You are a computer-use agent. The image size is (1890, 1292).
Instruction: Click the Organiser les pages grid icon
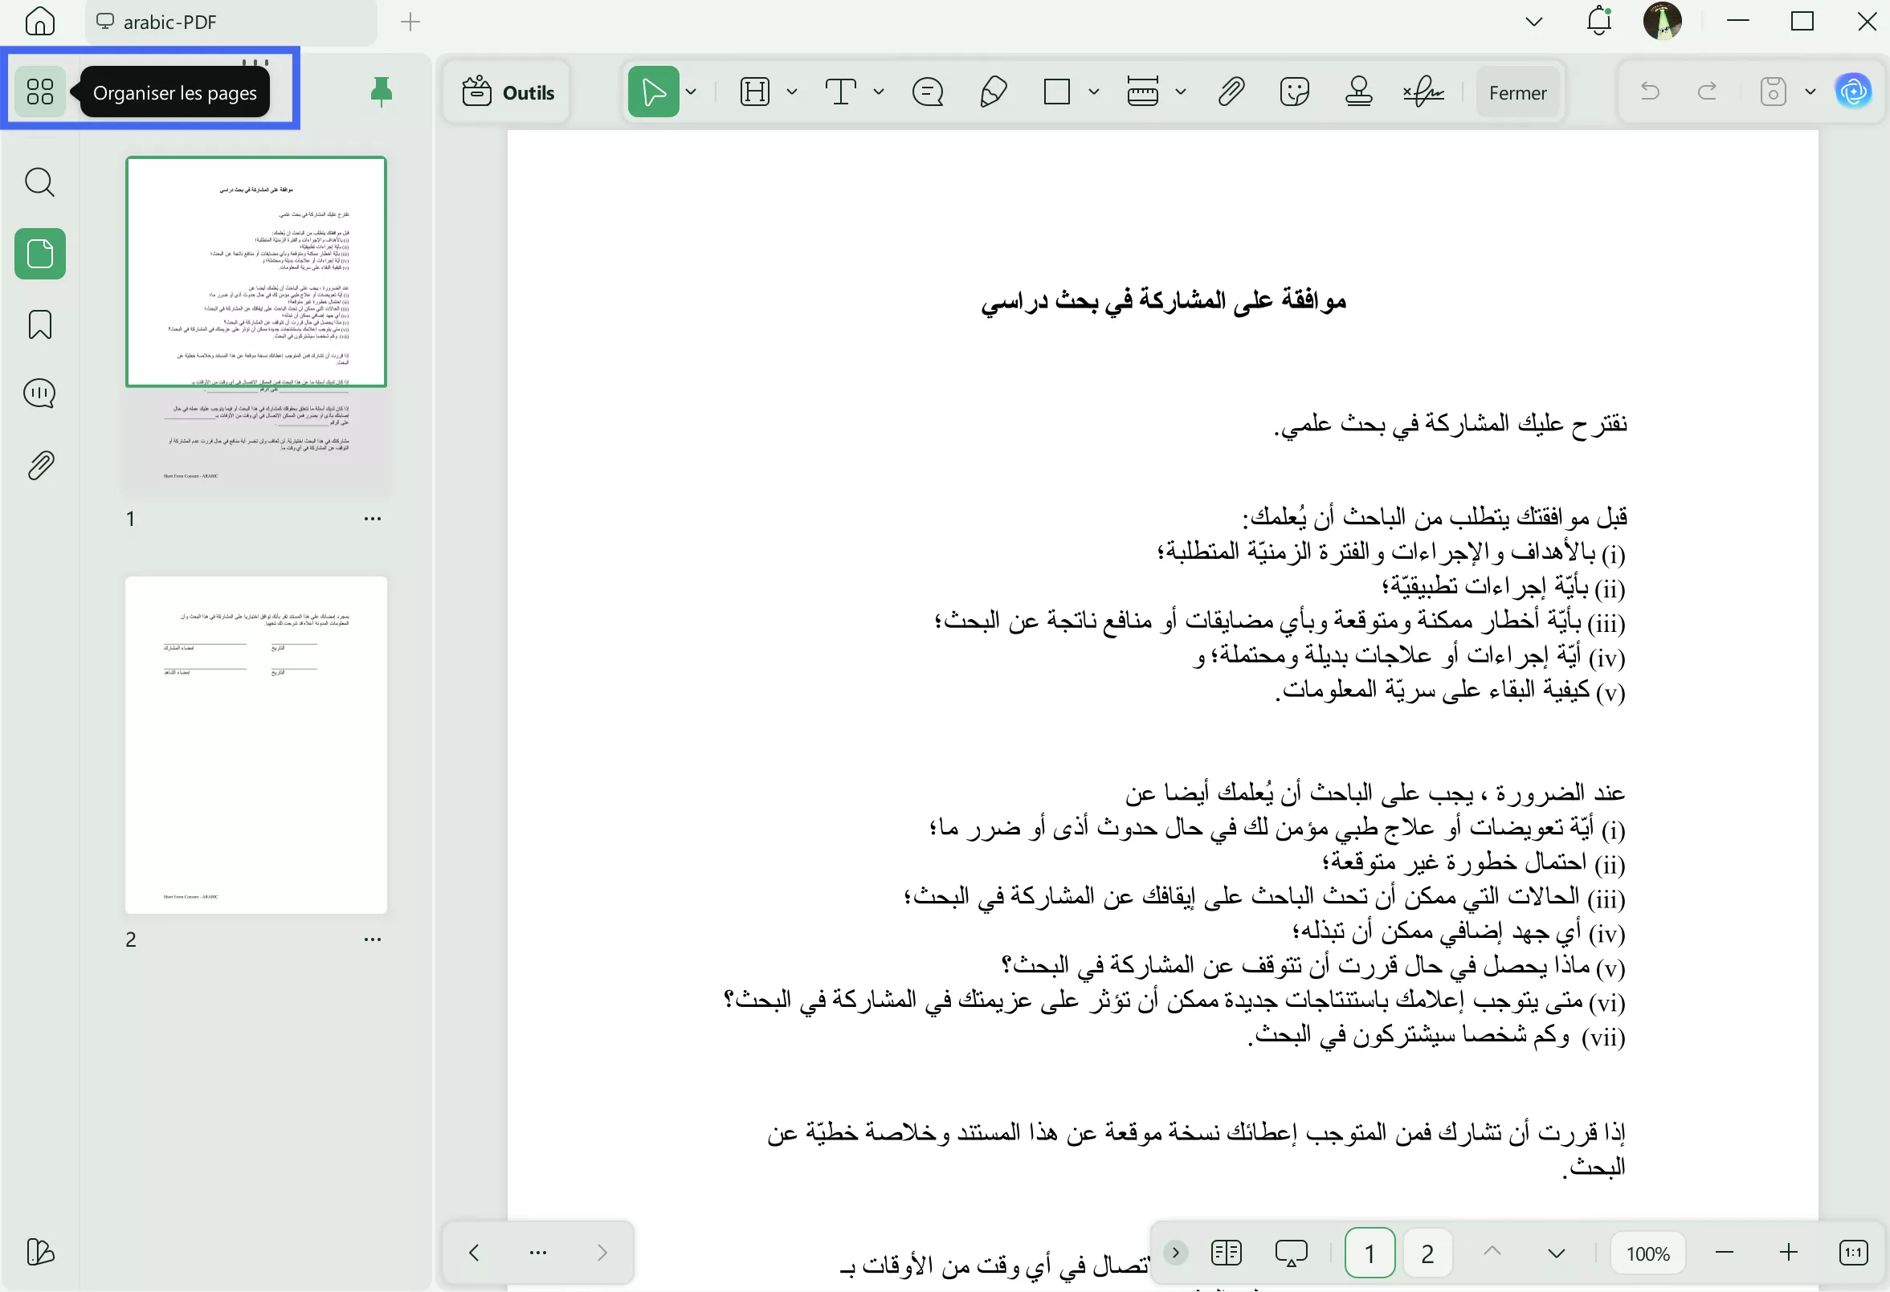[39, 91]
